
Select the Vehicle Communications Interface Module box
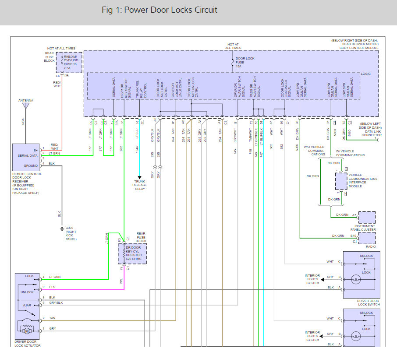(340, 180)
